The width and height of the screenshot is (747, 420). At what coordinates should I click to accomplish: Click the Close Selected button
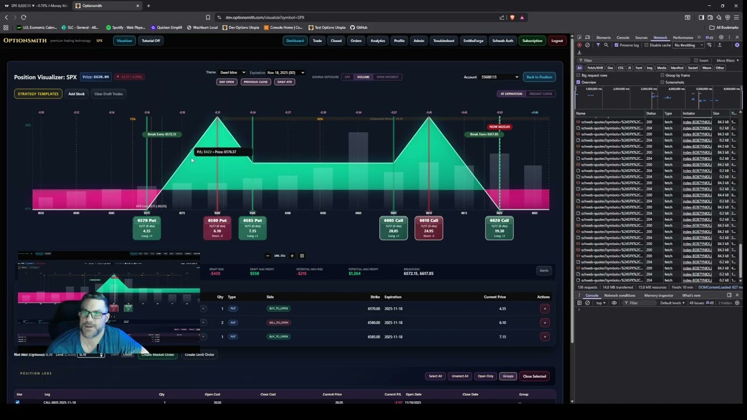click(535, 376)
